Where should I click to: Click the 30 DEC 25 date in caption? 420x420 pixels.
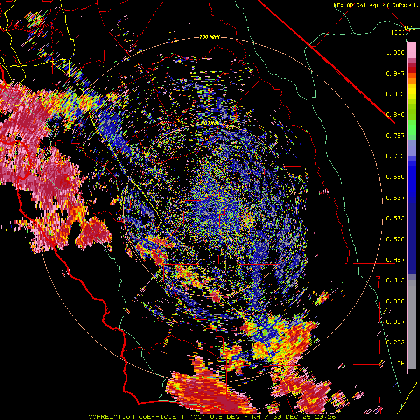tap(293, 417)
